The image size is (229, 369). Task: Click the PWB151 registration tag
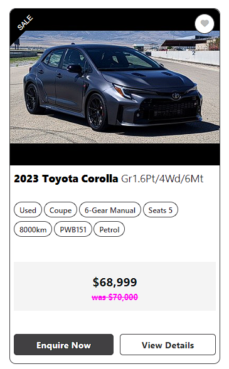tap(73, 229)
